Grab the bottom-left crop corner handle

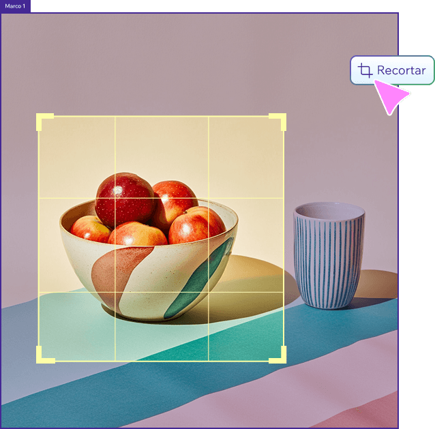(x=45, y=355)
